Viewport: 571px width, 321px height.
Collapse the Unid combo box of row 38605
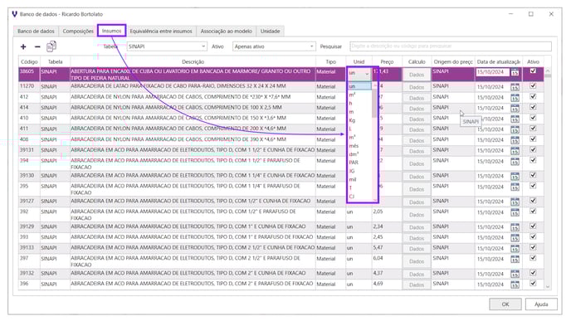coord(367,74)
